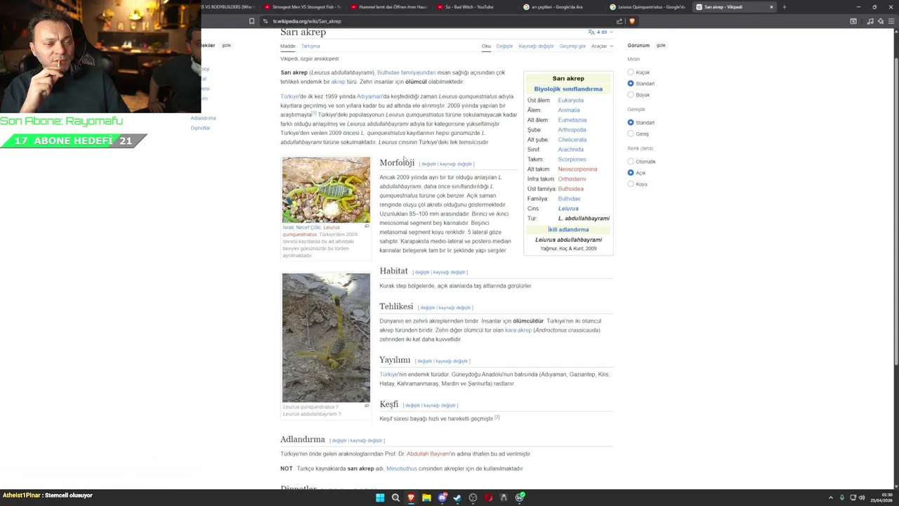Click the music note icon in browser toolbar
The image size is (899, 506).
click(x=870, y=21)
